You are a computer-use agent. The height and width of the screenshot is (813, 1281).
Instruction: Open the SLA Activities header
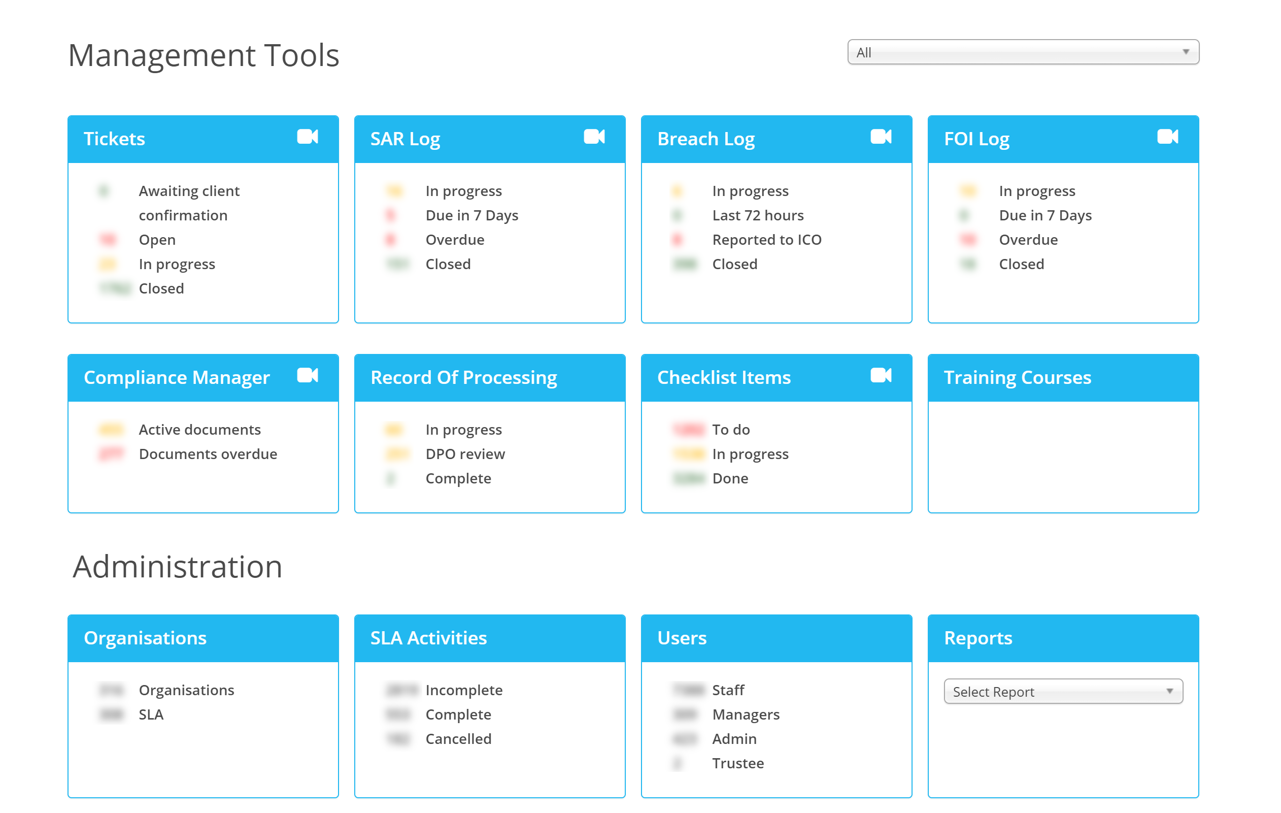428,637
